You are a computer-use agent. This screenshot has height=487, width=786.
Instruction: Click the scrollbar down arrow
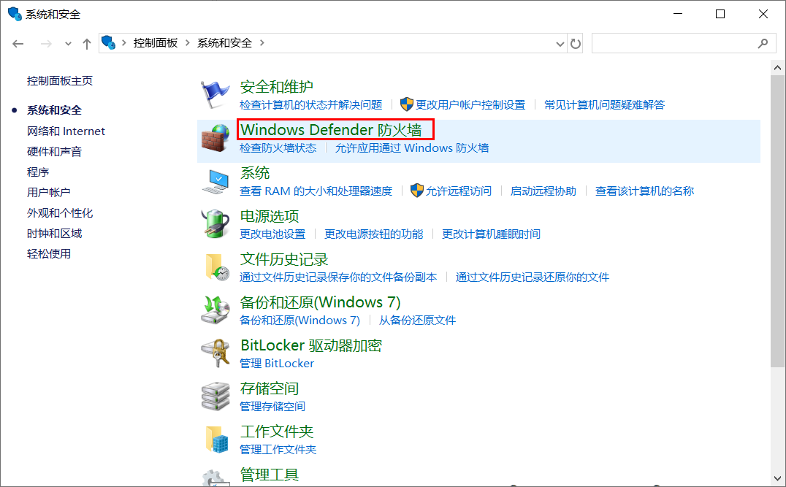coord(777,478)
